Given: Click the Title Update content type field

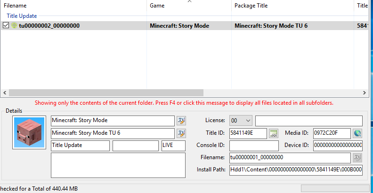Looking at the screenshot, I should pyautogui.click(x=80, y=146).
